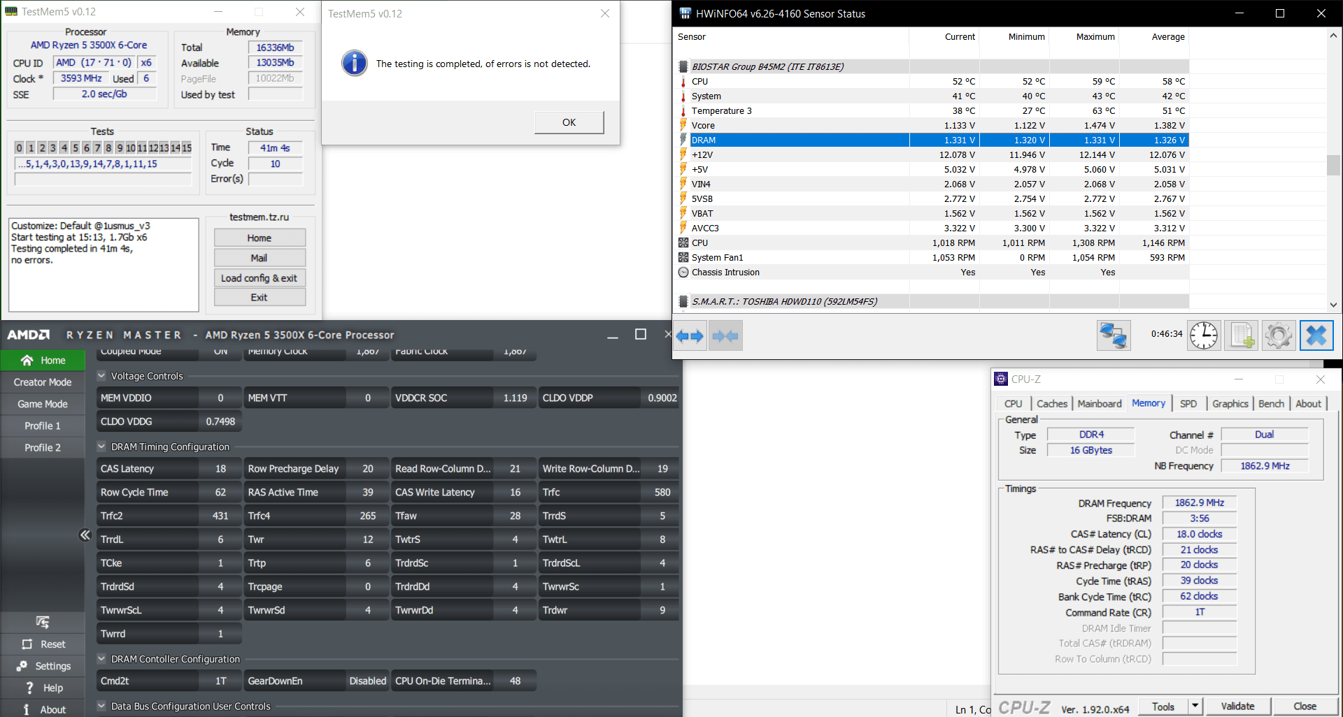Collapse DRAM Contoller Configuration section

101,658
